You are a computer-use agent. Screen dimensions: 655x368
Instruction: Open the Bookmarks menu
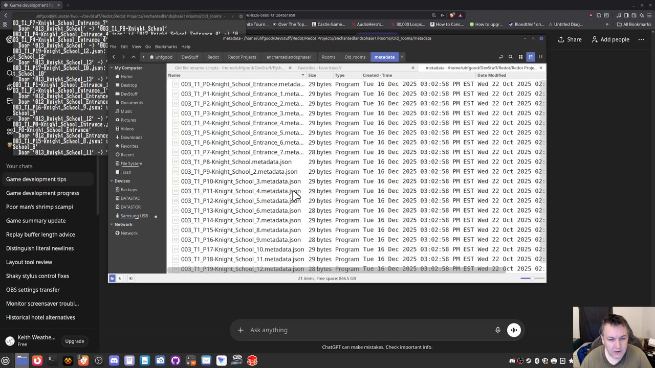pyautogui.click(x=166, y=47)
